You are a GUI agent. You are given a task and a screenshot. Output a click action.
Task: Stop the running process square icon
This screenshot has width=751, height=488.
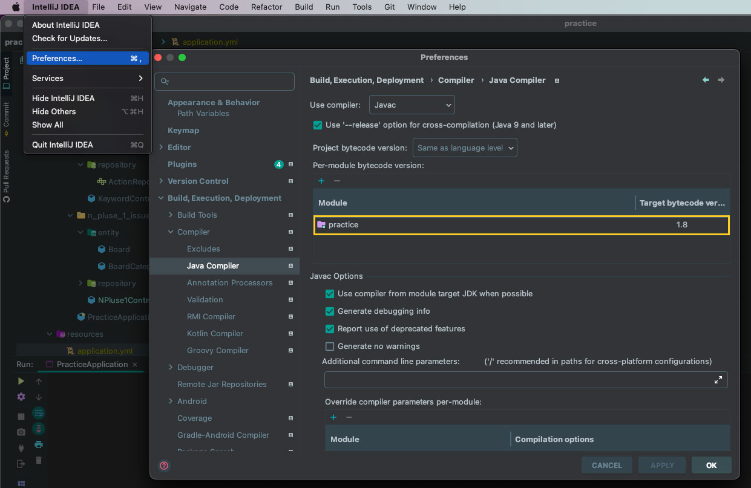point(21,417)
